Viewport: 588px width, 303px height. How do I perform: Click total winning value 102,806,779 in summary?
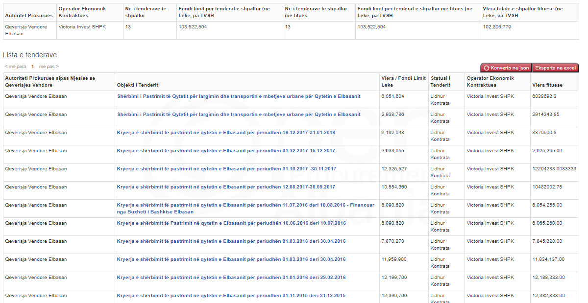click(497, 27)
